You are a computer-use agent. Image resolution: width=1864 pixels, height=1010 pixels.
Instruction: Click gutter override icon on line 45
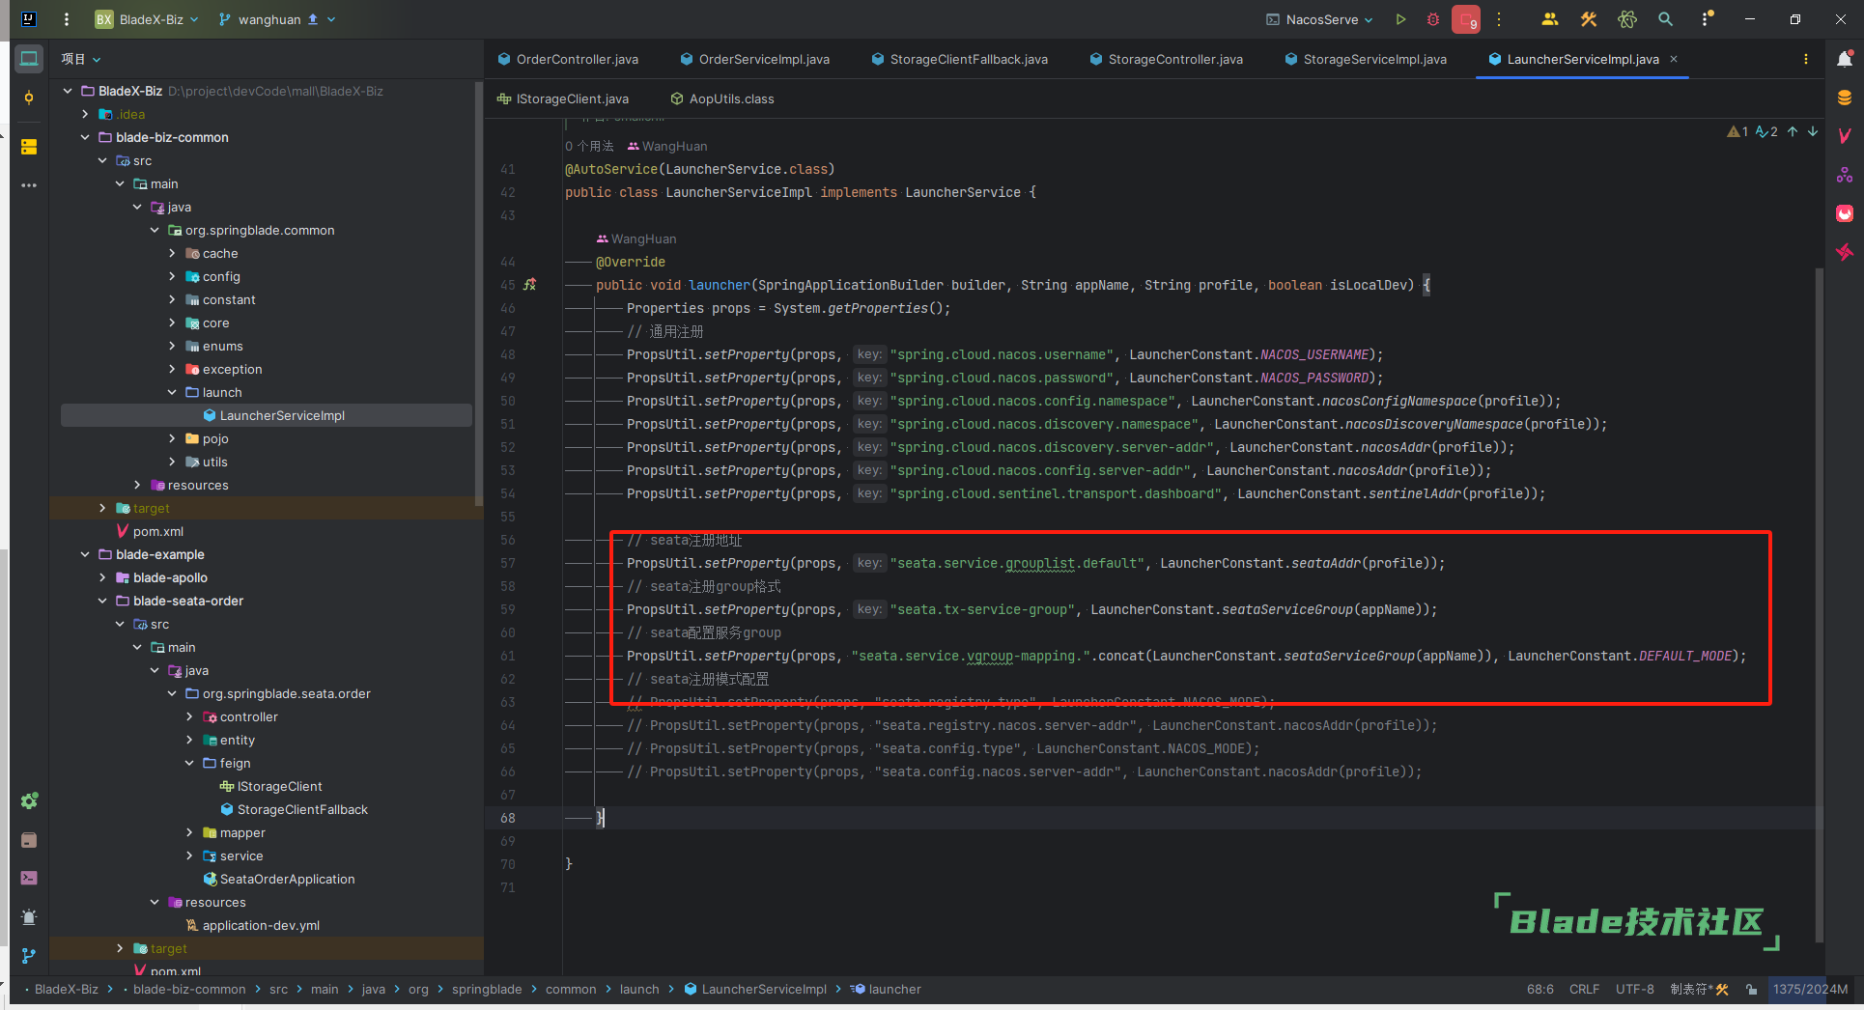pyautogui.click(x=529, y=285)
